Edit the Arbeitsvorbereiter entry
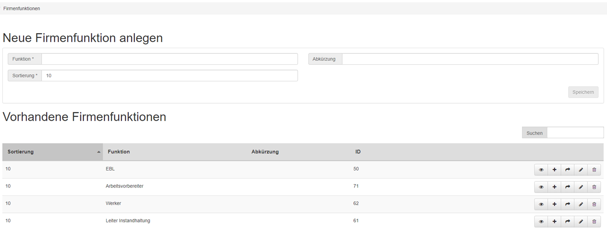The image size is (607, 230). point(581,187)
